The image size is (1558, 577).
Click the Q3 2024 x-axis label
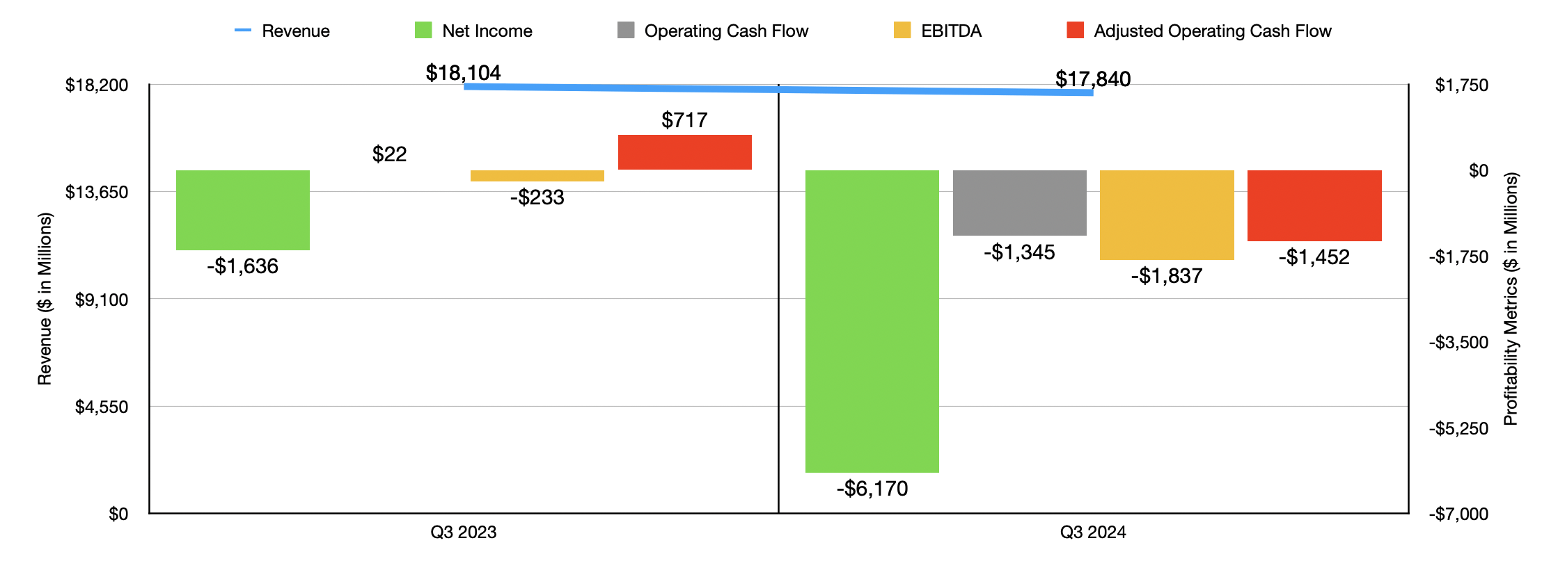point(1093,533)
